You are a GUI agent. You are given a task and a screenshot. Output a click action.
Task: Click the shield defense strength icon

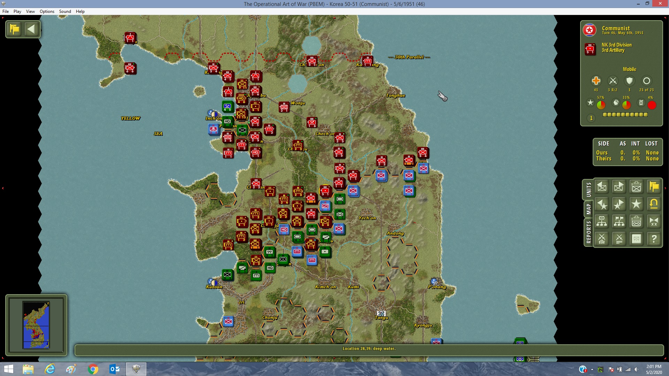tap(629, 81)
